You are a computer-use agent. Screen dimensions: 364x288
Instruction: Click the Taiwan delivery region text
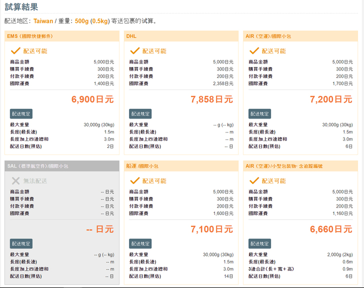click(43, 21)
